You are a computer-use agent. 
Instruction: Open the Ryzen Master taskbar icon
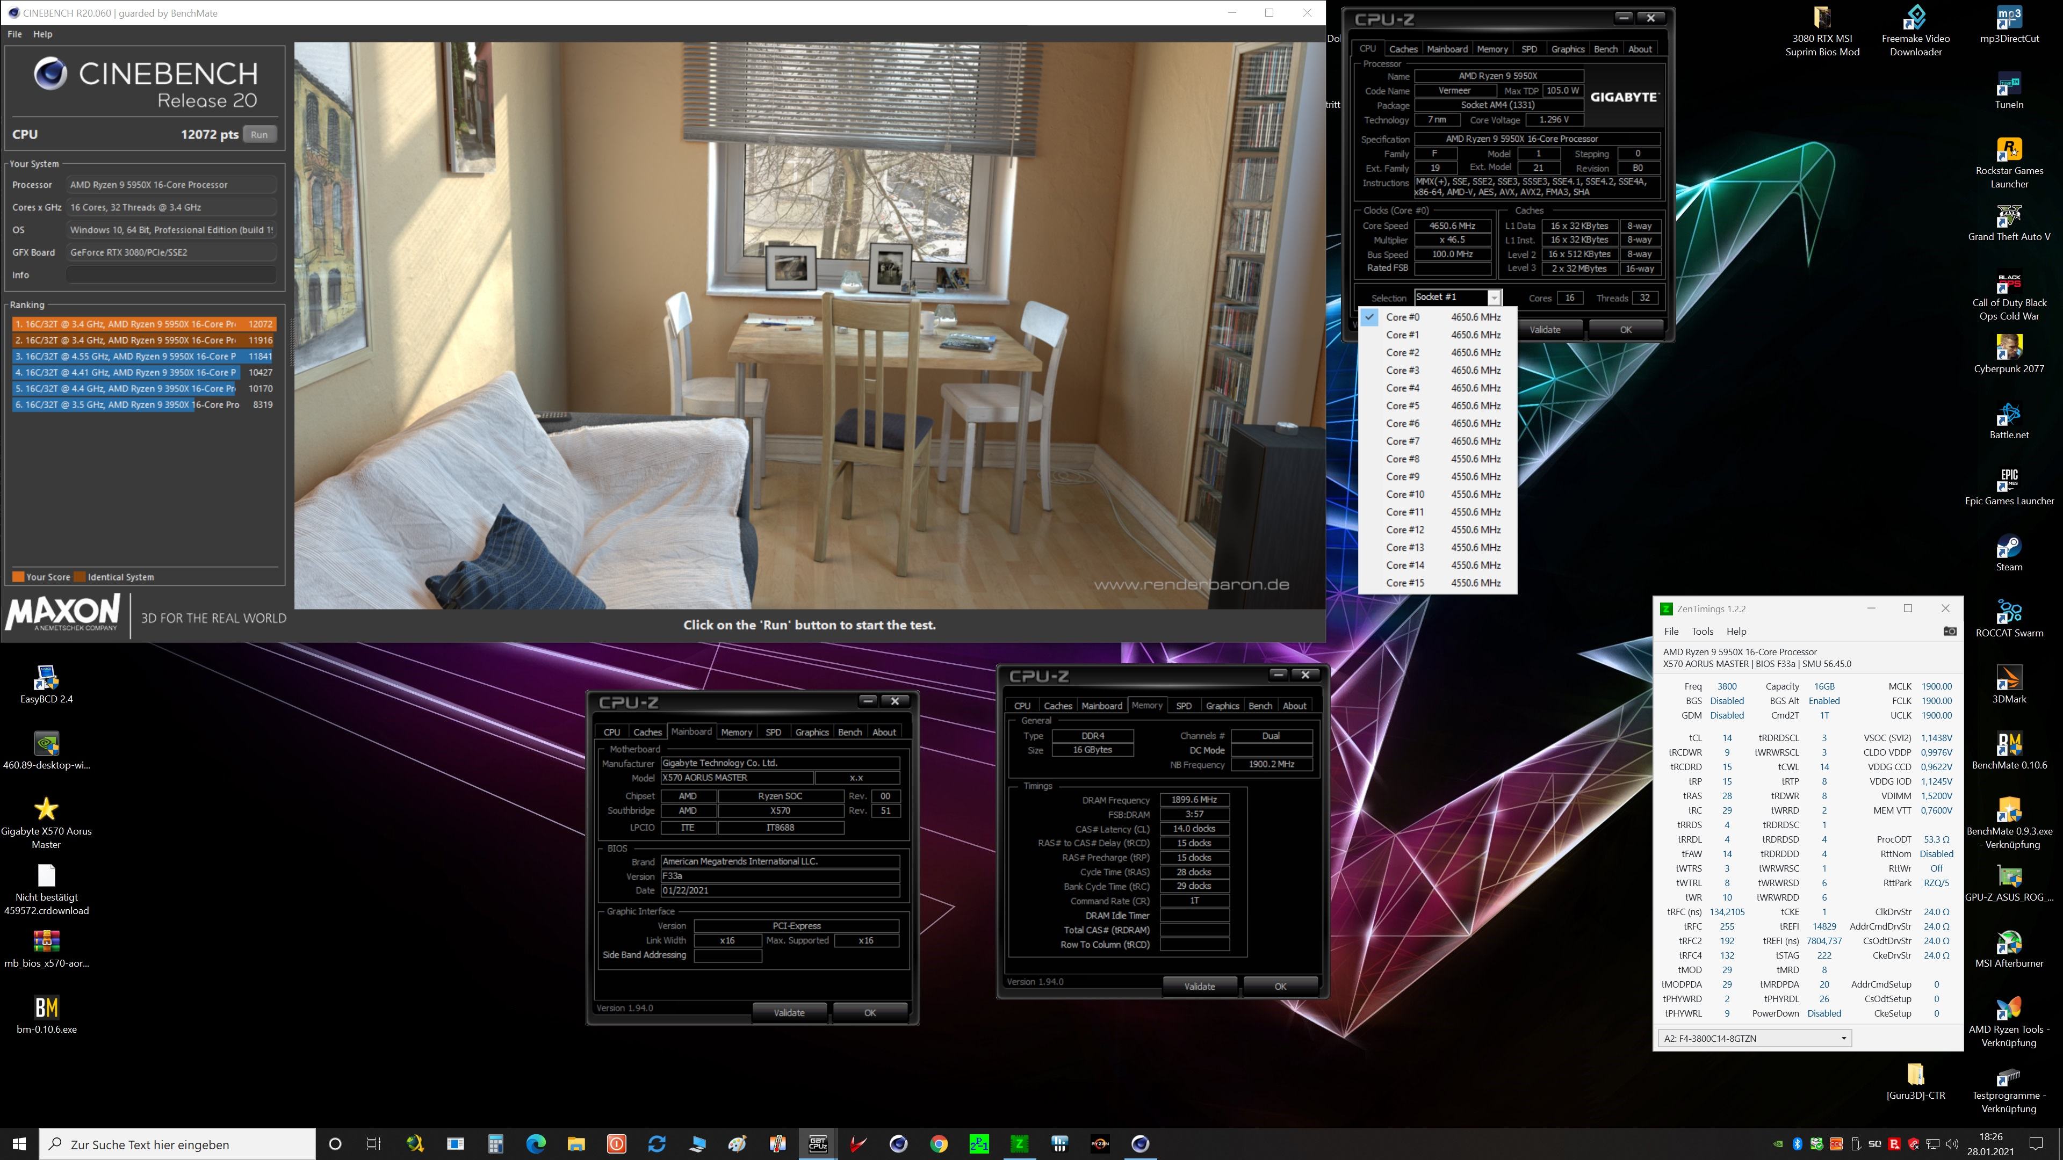(1100, 1144)
